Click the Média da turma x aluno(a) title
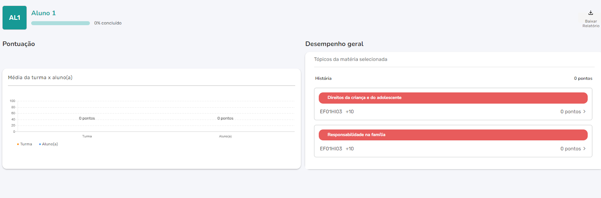The image size is (601, 198). pos(40,78)
